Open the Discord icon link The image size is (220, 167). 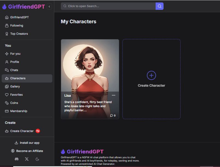[16, 159]
